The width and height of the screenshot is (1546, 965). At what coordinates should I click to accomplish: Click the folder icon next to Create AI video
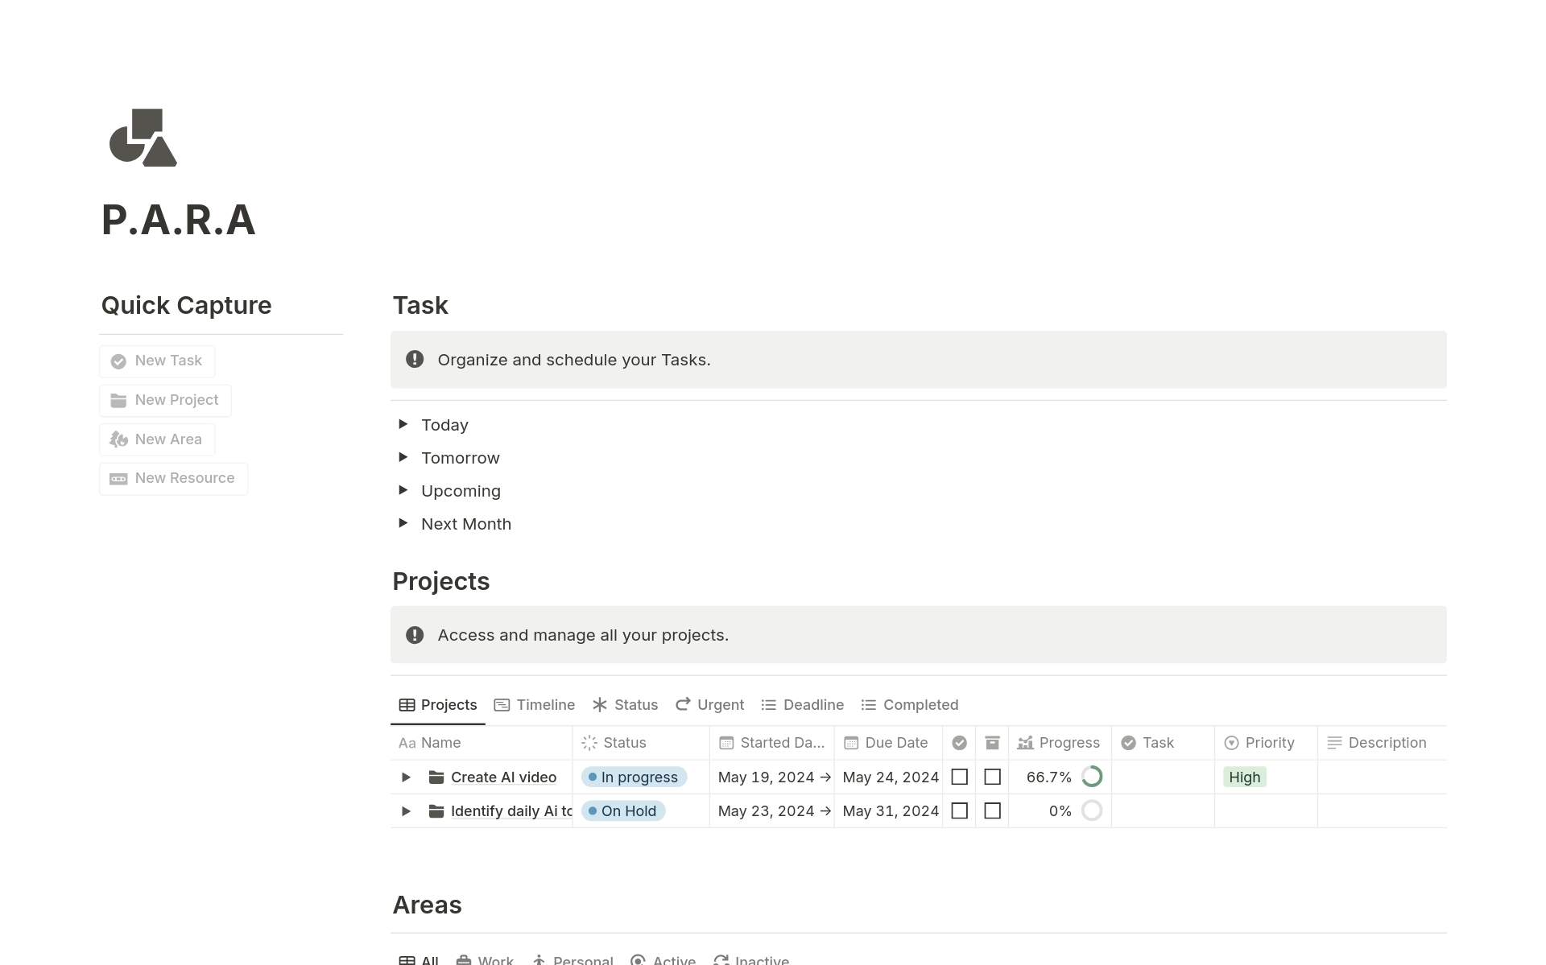[x=436, y=777]
